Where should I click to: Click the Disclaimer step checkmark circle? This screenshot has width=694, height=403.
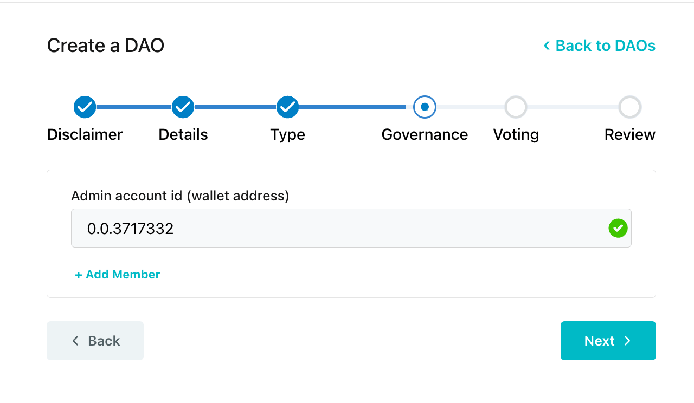click(85, 107)
